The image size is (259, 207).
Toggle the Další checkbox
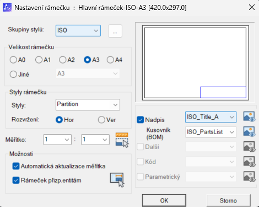(x=141, y=147)
